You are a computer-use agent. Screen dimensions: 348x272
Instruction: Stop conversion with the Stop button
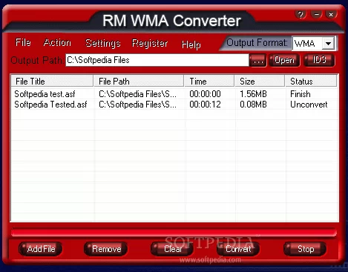pos(305,249)
